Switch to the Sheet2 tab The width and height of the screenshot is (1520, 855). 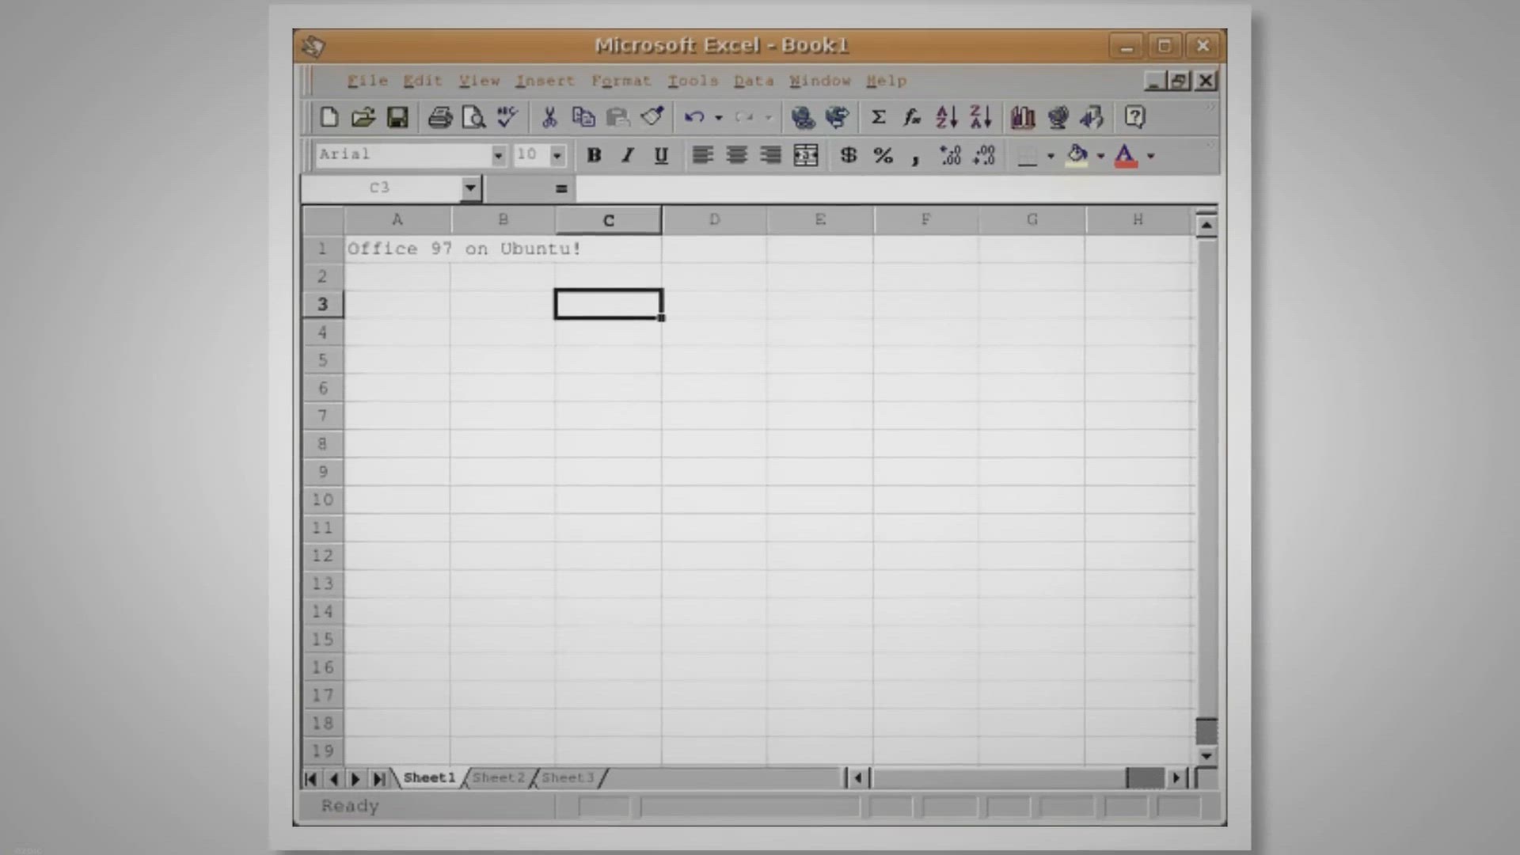coord(499,777)
